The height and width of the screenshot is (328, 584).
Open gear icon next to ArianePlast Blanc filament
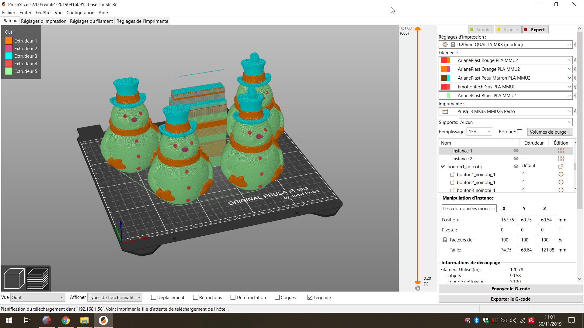576,96
